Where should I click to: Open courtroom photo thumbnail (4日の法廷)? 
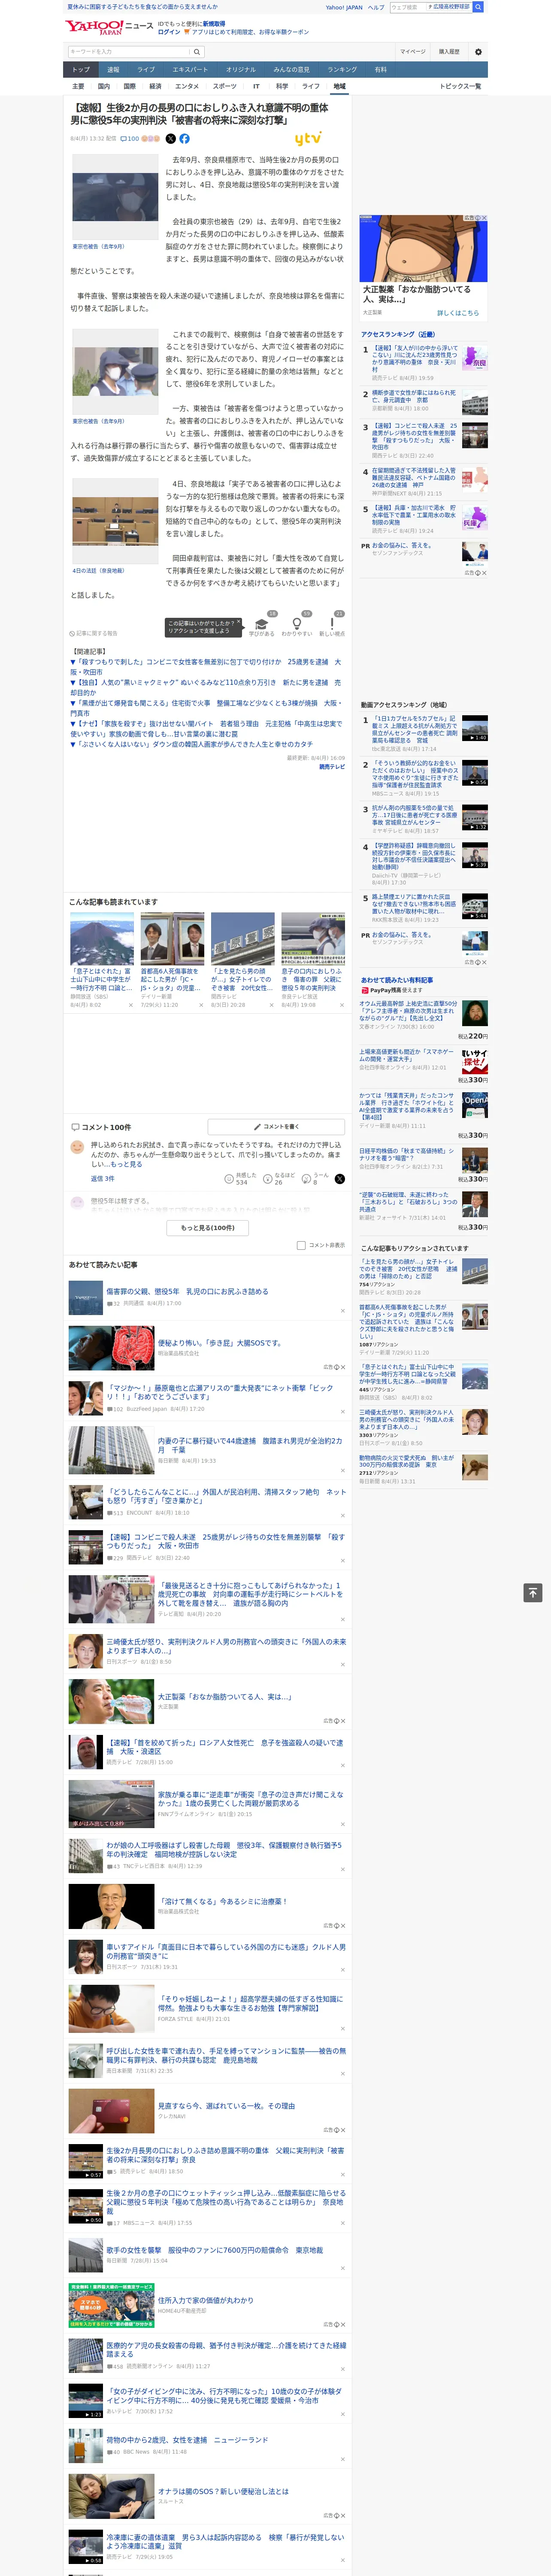pyautogui.click(x=115, y=522)
